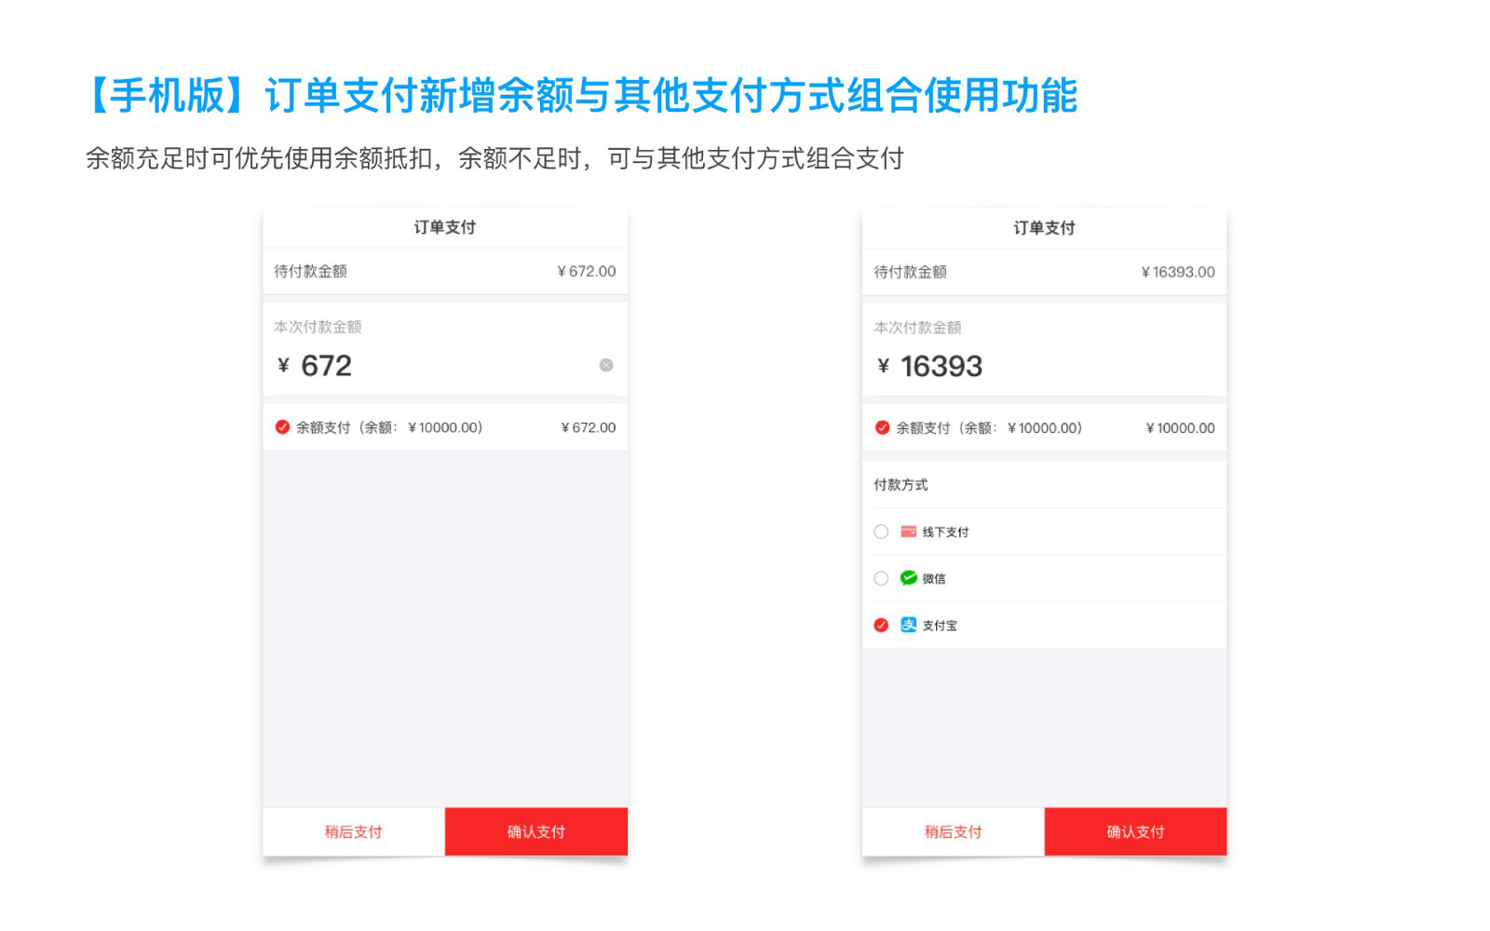1490x931 pixels.
Task: Click the ¥ symbol beside 16393
Action: click(x=883, y=367)
